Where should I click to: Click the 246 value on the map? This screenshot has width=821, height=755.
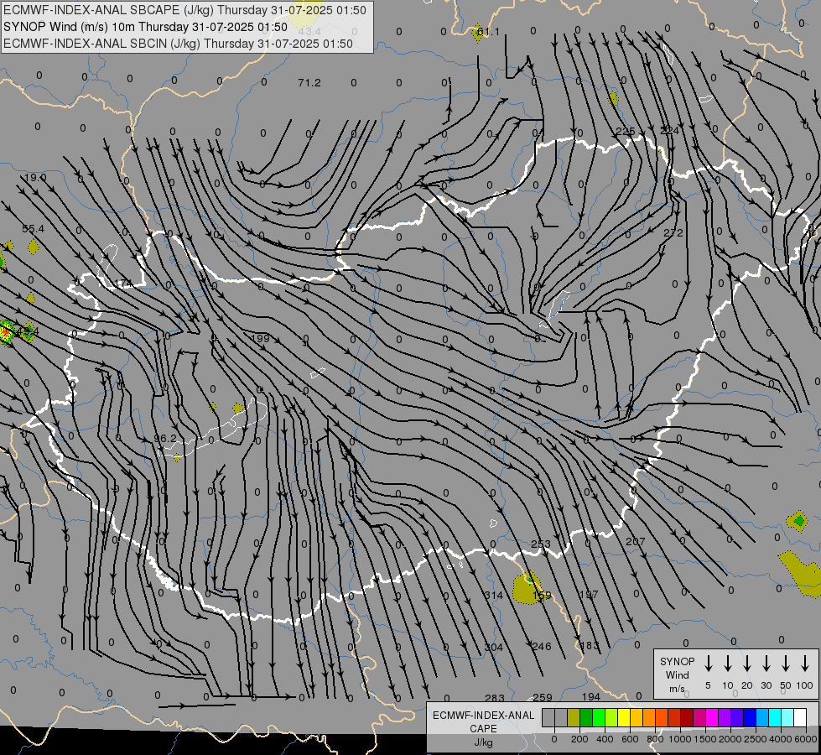click(x=542, y=646)
